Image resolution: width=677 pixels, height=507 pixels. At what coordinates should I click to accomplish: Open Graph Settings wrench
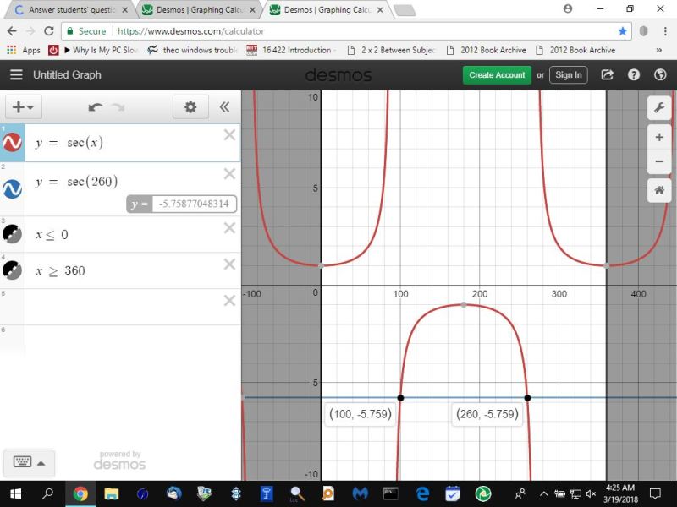click(659, 107)
